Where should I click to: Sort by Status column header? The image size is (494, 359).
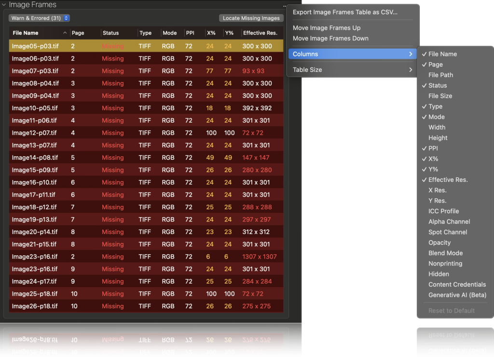[x=110, y=33]
